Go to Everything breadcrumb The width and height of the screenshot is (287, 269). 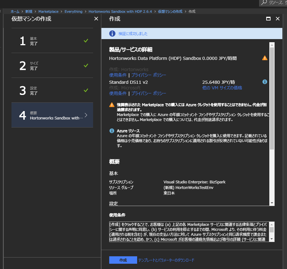click(74, 11)
